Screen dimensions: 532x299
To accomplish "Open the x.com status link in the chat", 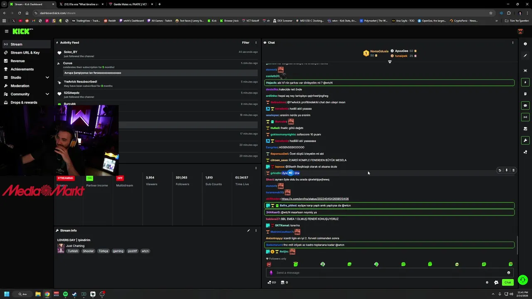I will 315,199.
